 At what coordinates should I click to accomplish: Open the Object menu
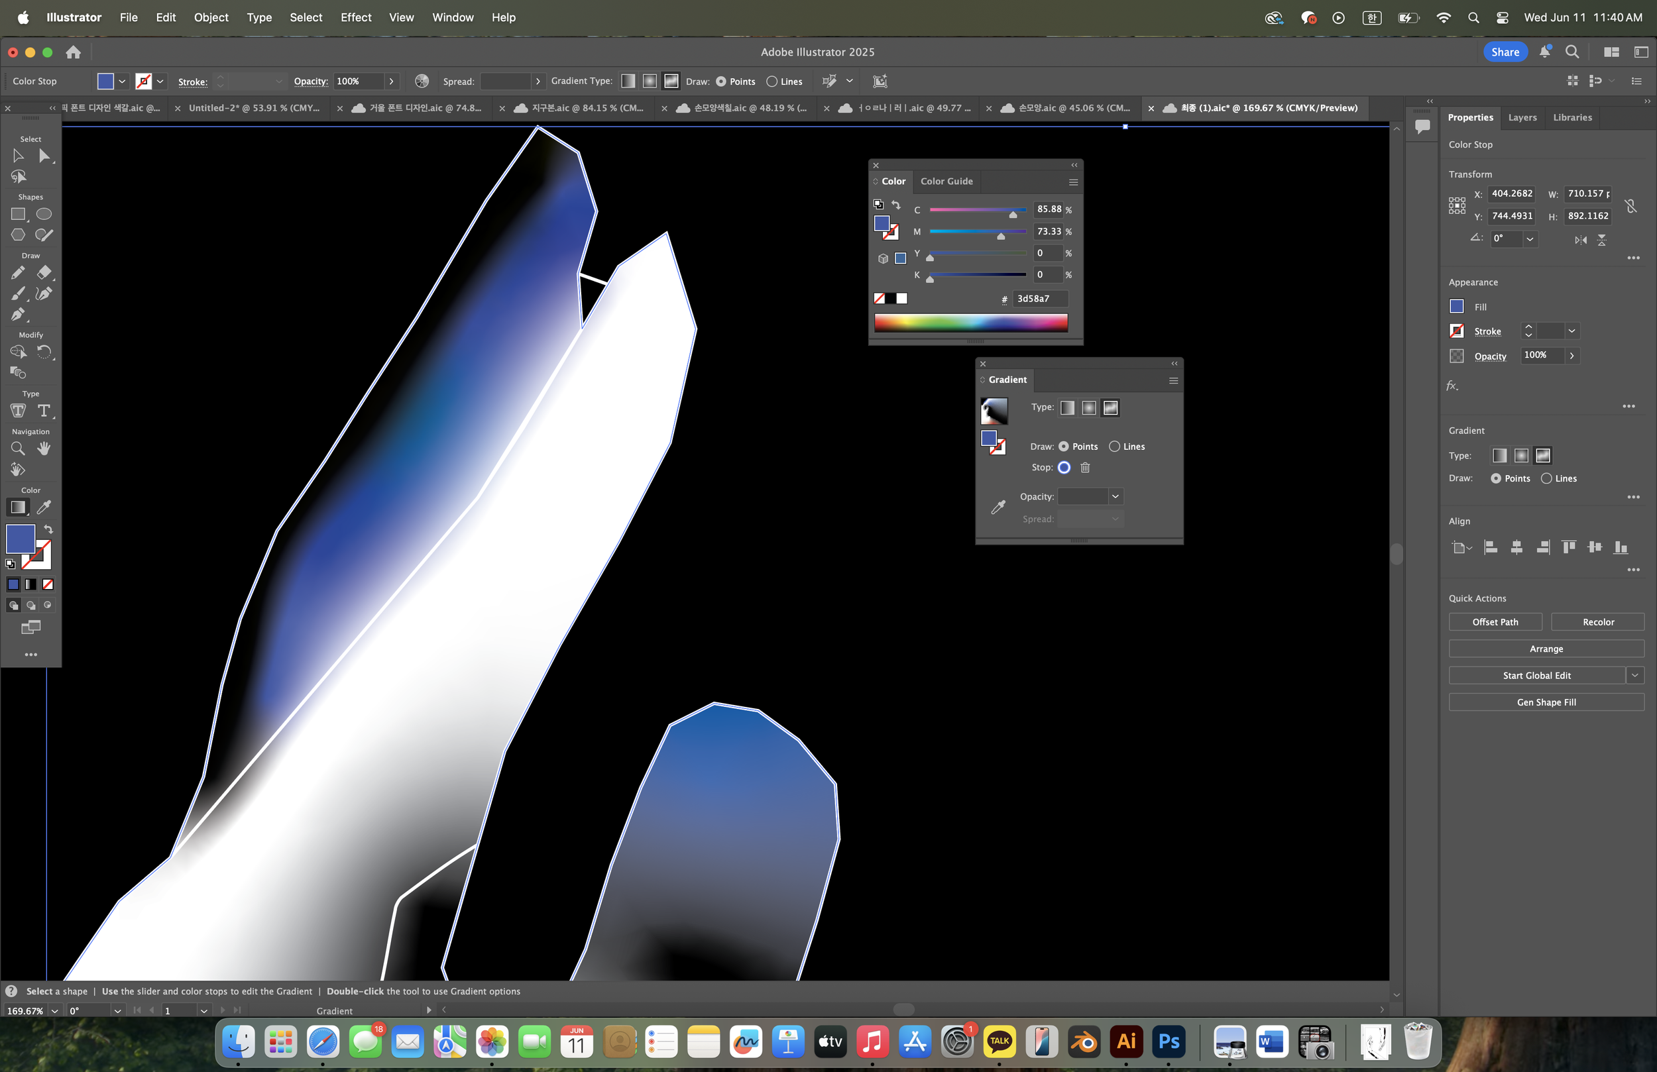point(211,17)
